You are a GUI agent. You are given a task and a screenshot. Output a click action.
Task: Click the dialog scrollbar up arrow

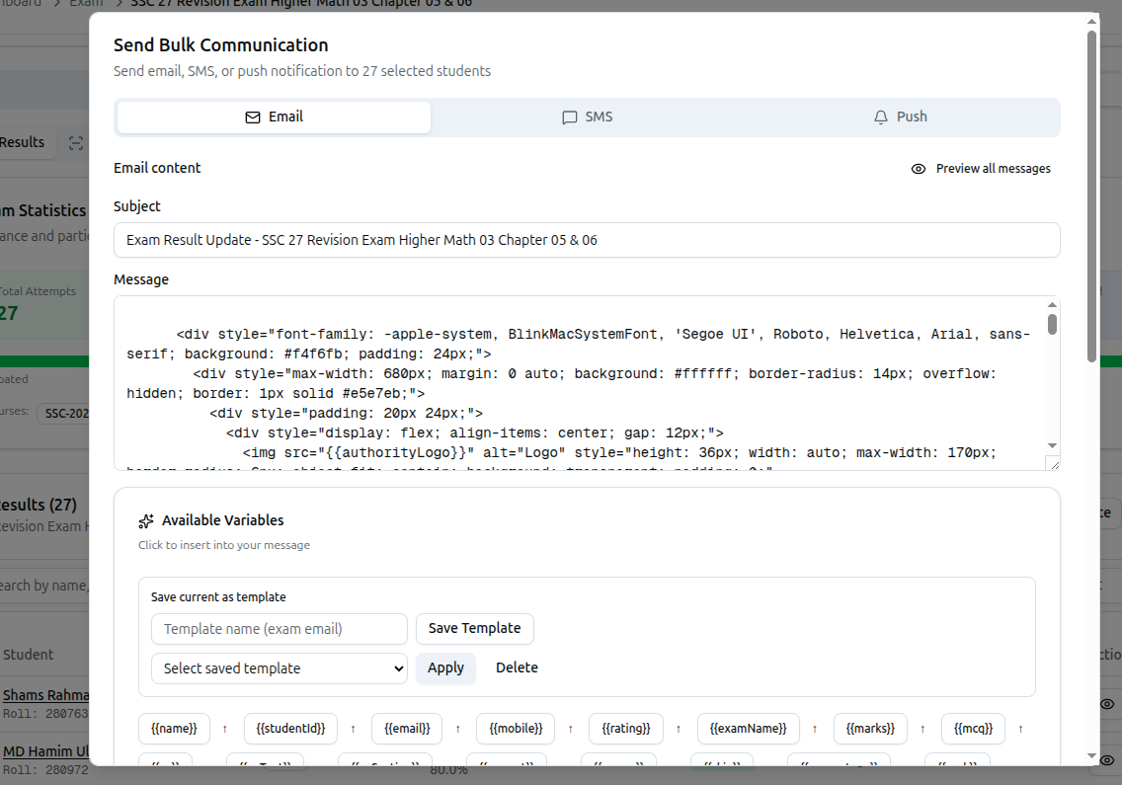point(1092,22)
